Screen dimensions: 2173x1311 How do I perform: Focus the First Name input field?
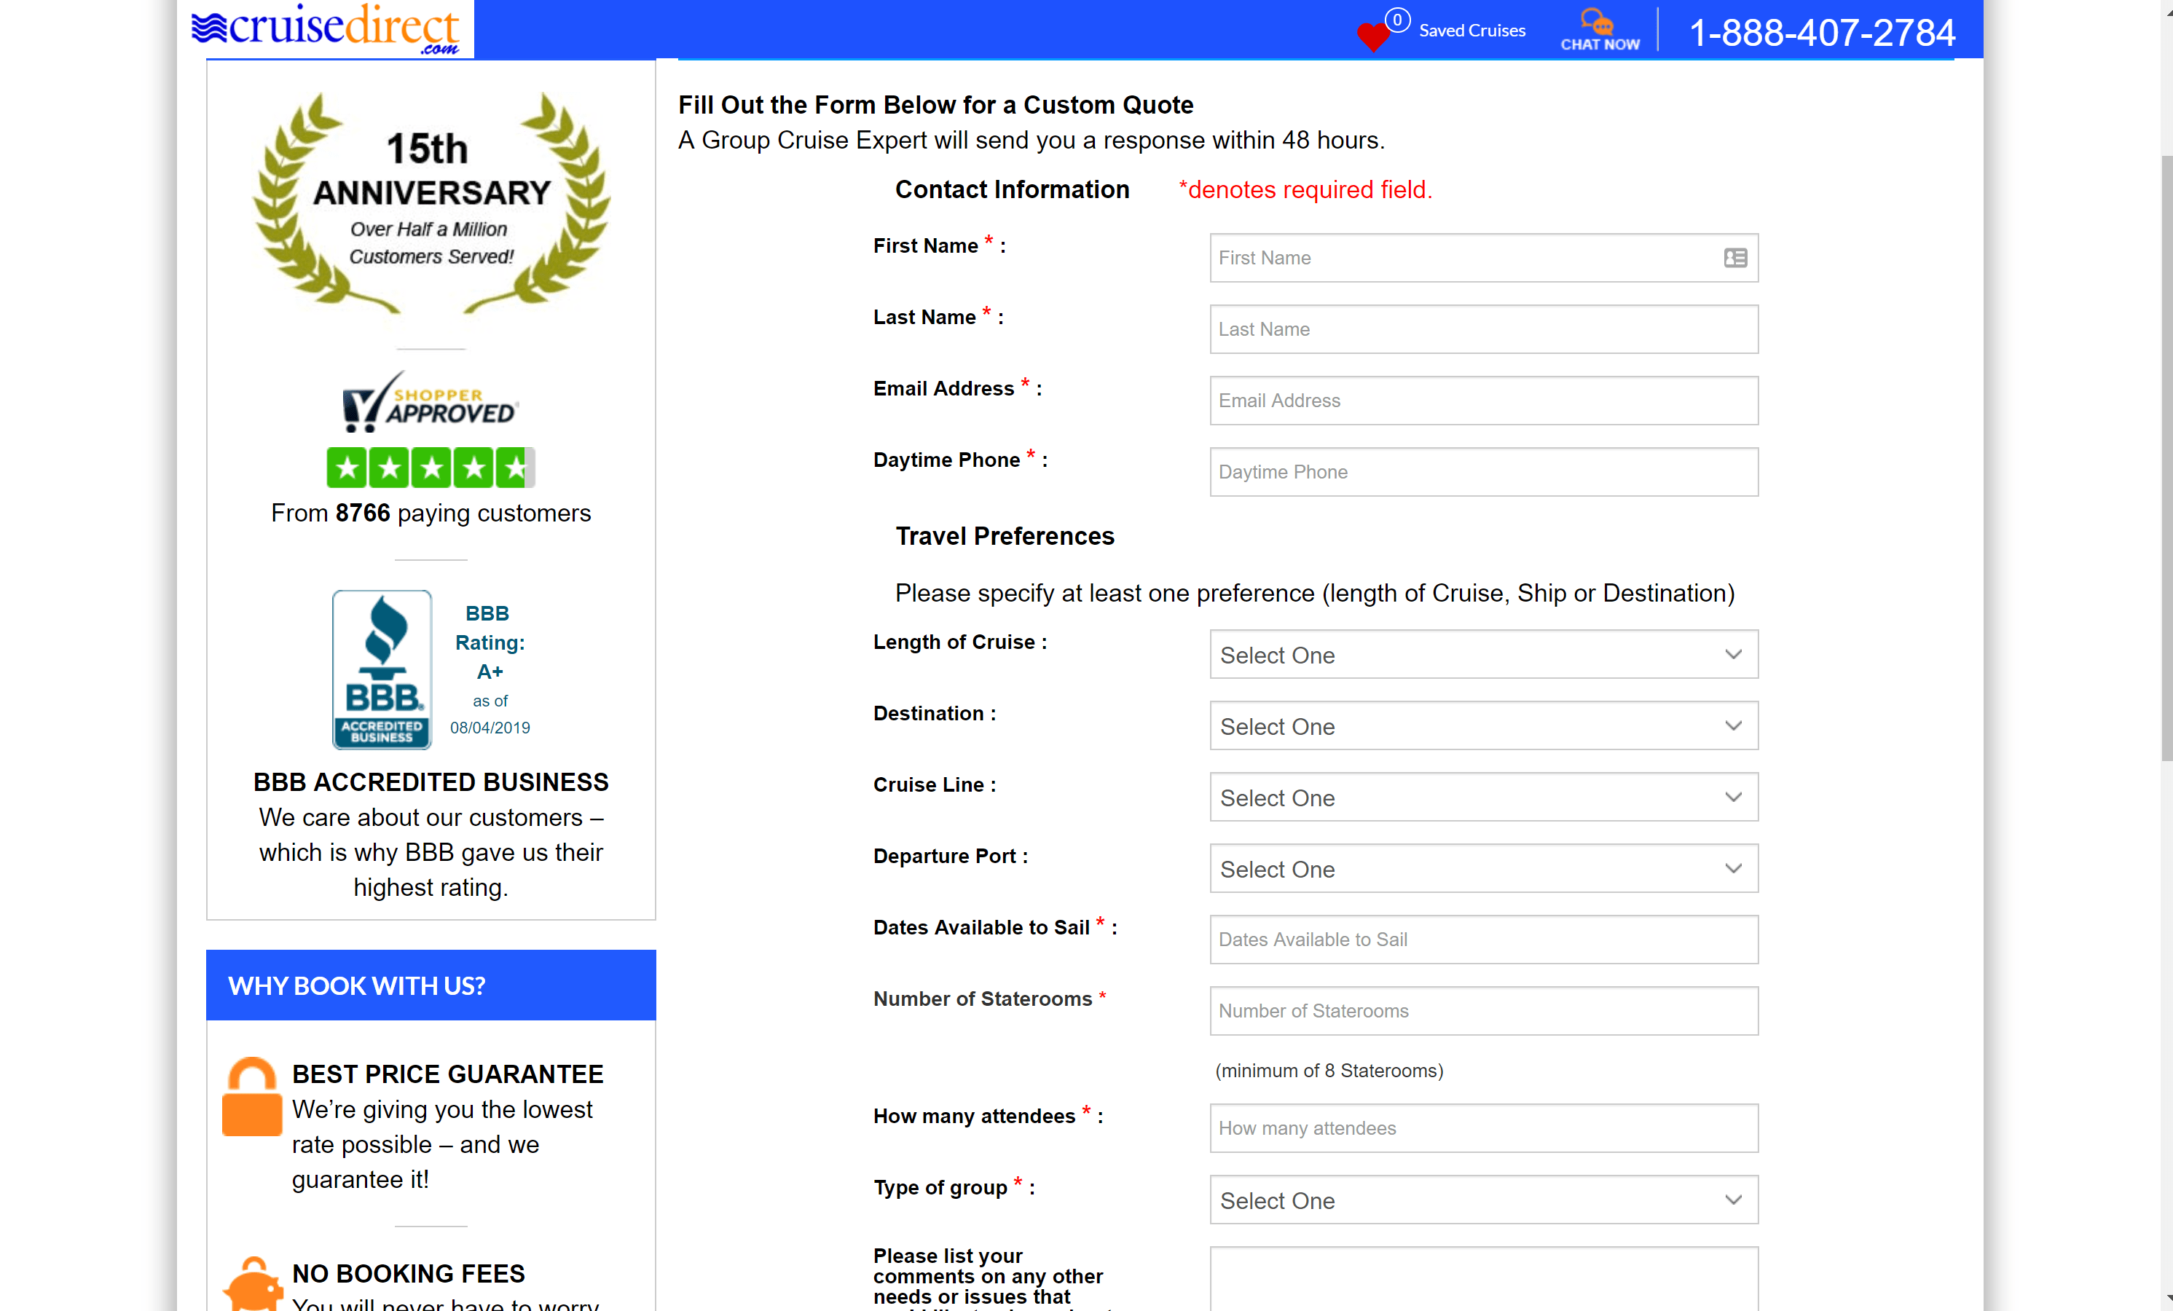click(1483, 257)
